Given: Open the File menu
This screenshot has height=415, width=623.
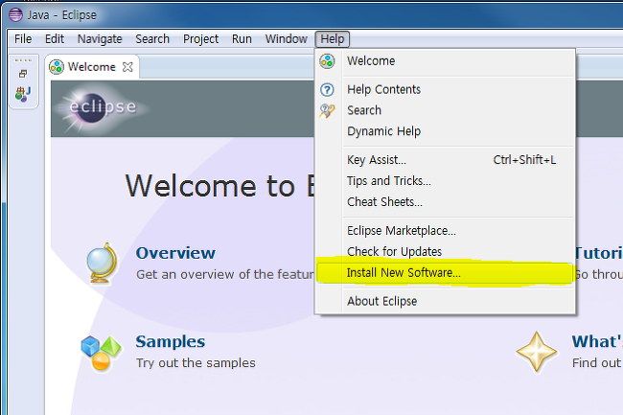Looking at the screenshot, I should tap(23, 39).
